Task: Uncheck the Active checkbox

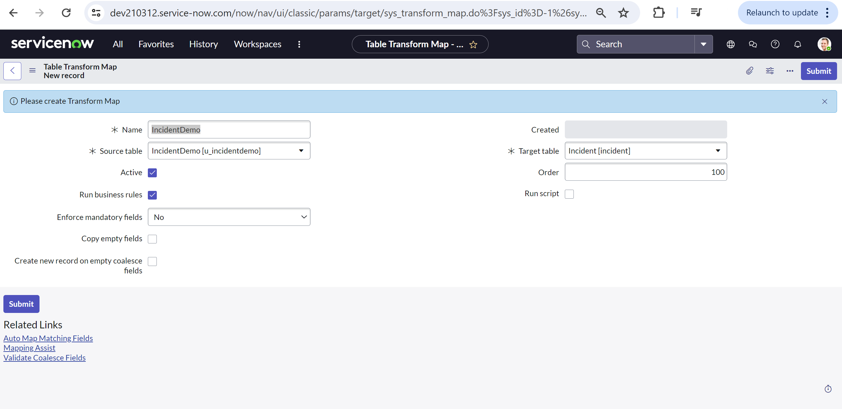Action: coord(152,172)
